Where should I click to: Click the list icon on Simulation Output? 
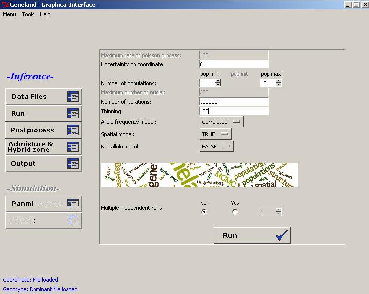(x=73, y=220)
